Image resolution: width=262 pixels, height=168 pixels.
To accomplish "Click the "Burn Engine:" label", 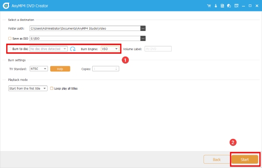I will (x=90, y=49).
